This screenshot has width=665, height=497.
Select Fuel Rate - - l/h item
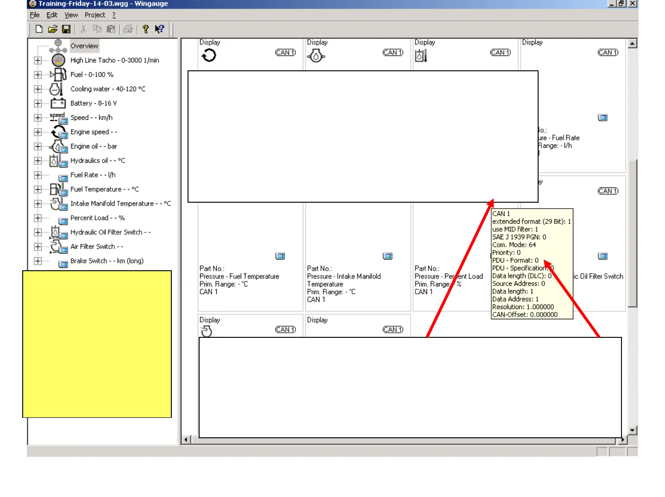93,175
